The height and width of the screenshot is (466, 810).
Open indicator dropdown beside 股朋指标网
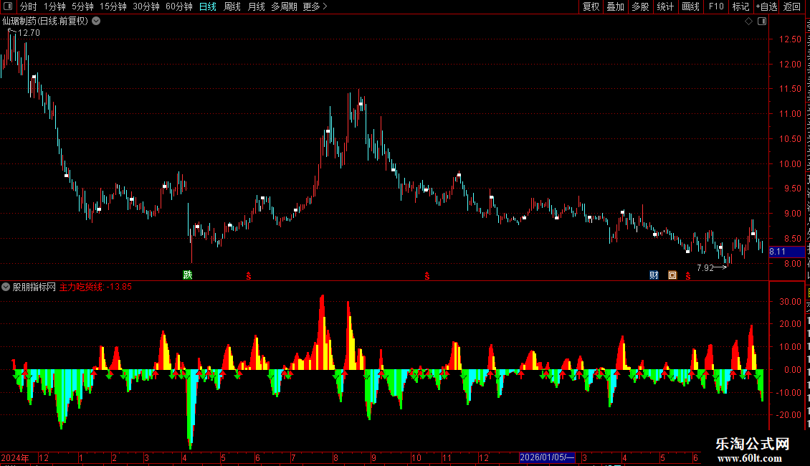pos(6,287)
